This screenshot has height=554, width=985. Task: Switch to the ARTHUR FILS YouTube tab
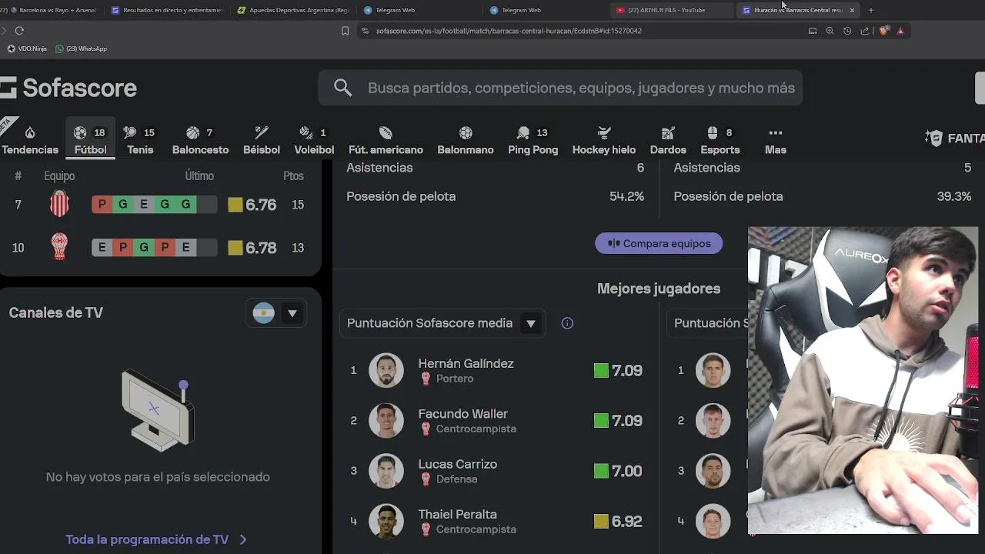tap(672, 10)
